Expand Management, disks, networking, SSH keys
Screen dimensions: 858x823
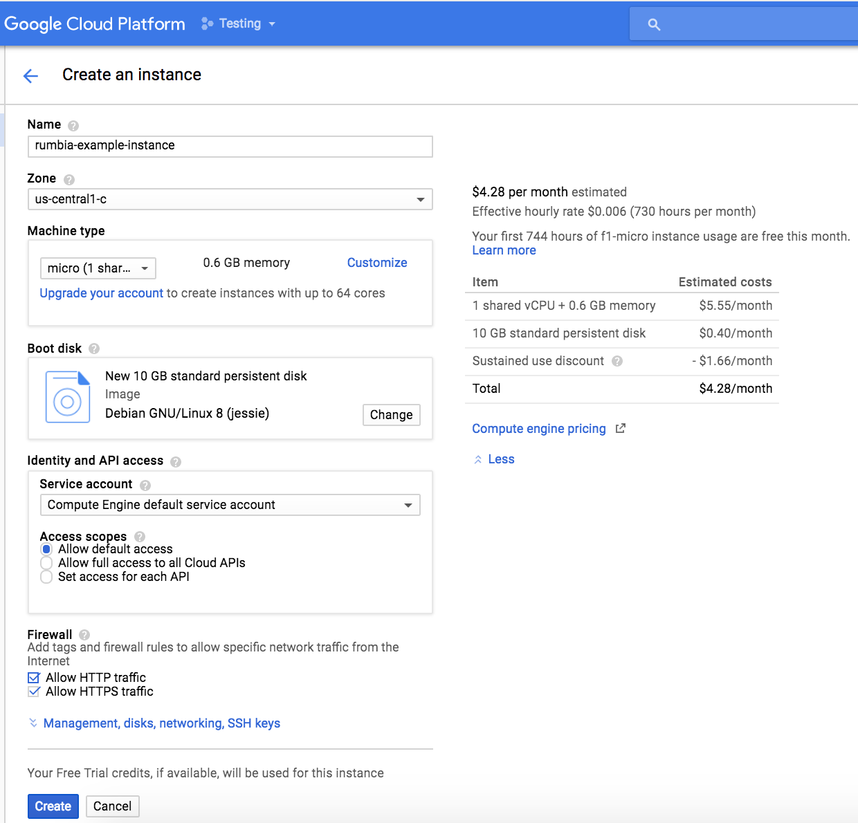click(154, 723)
